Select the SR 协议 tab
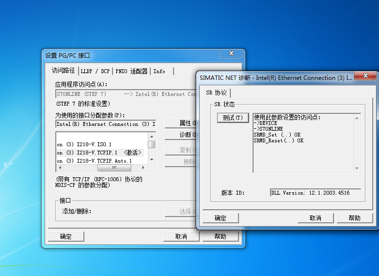This screenshot has width=379, height=276. (x=217, y=92)
